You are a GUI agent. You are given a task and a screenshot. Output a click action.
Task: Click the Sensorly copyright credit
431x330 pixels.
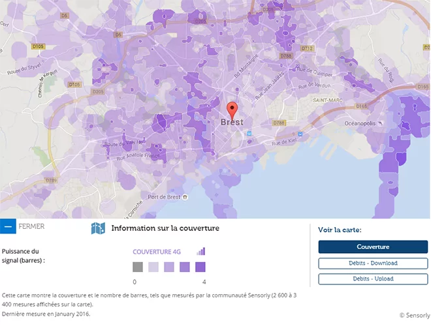pos(414,315)
